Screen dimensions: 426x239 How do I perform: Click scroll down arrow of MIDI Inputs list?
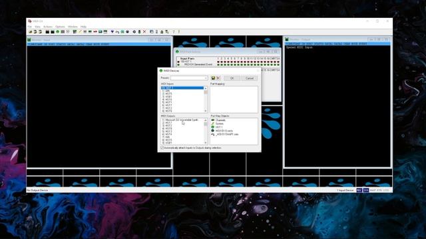[x=206, y=111]
